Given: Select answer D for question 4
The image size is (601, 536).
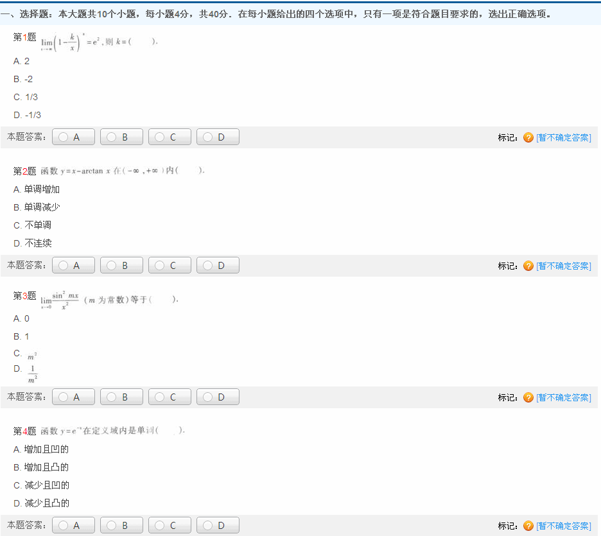Looking at the screenshot, I should [x=218, y=526].
